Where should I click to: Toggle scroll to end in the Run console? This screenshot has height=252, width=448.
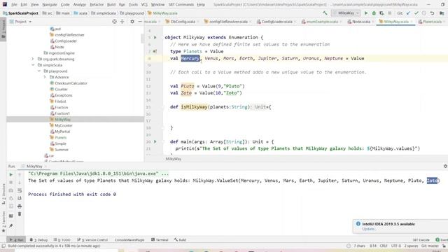(x=20, y=198)
